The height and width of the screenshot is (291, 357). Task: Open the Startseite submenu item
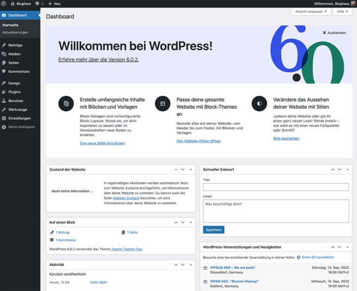pyautogui.click(x=10, y=25)
